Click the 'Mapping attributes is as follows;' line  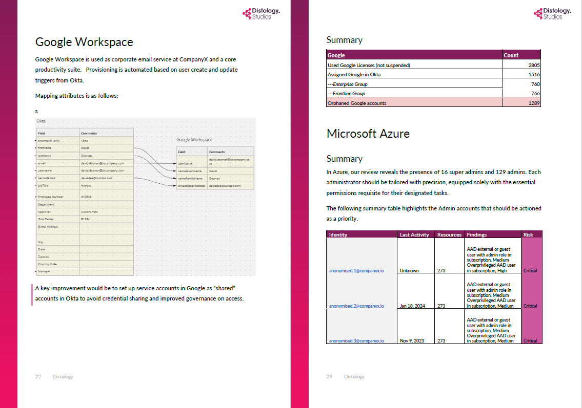click(x=76, y=96)
